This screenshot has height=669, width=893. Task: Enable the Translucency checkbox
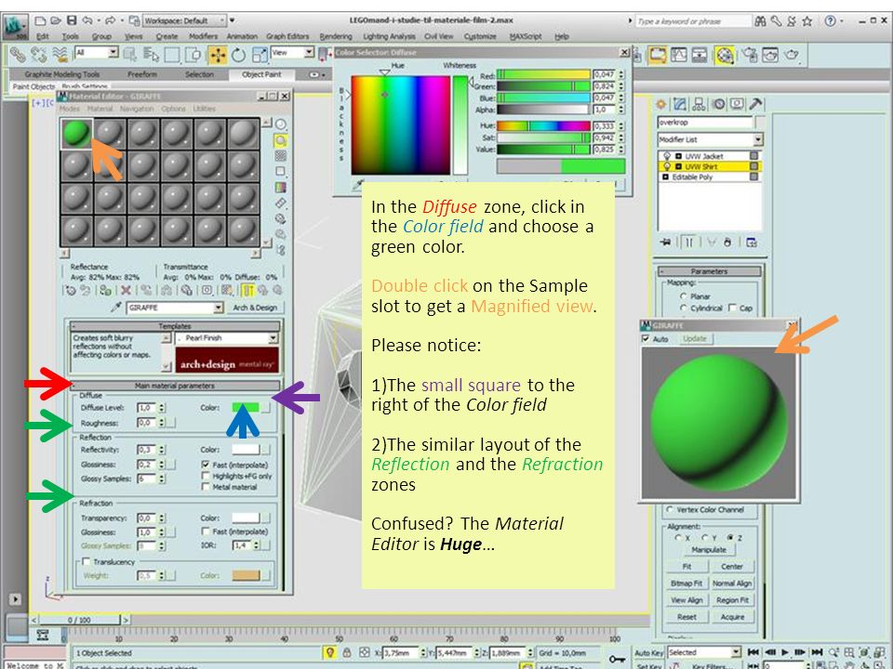pyautogui.click(x=86, y=561)
